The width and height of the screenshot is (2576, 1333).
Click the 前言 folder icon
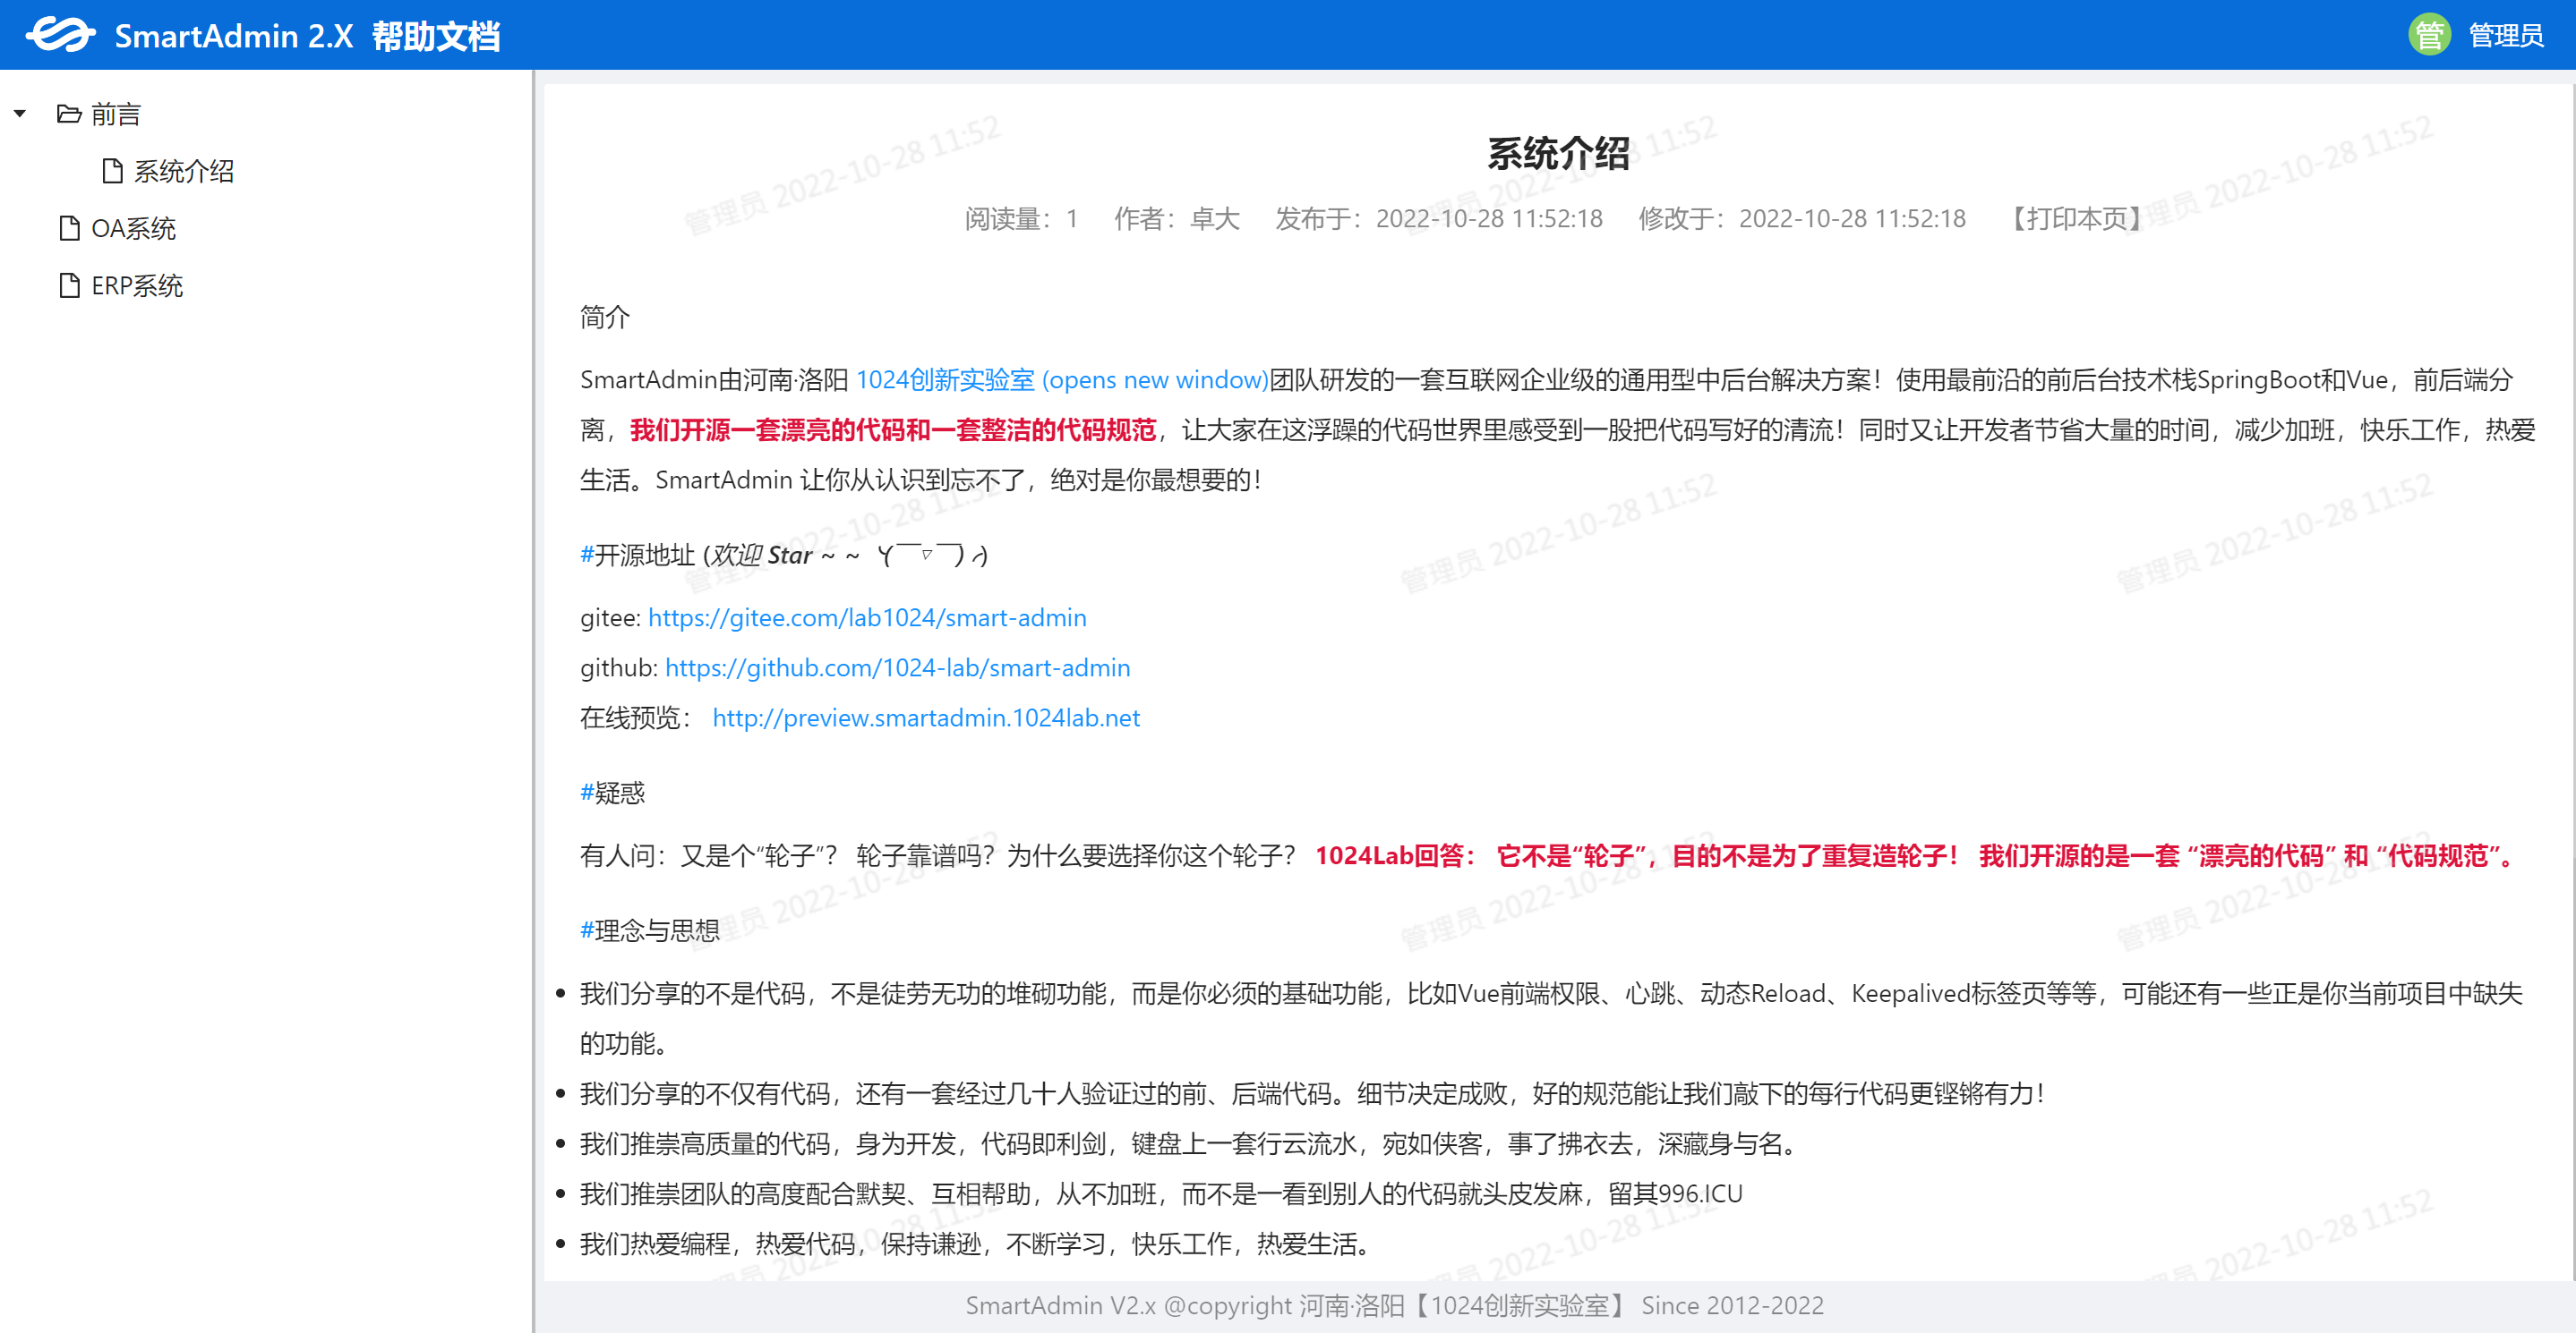69,114
